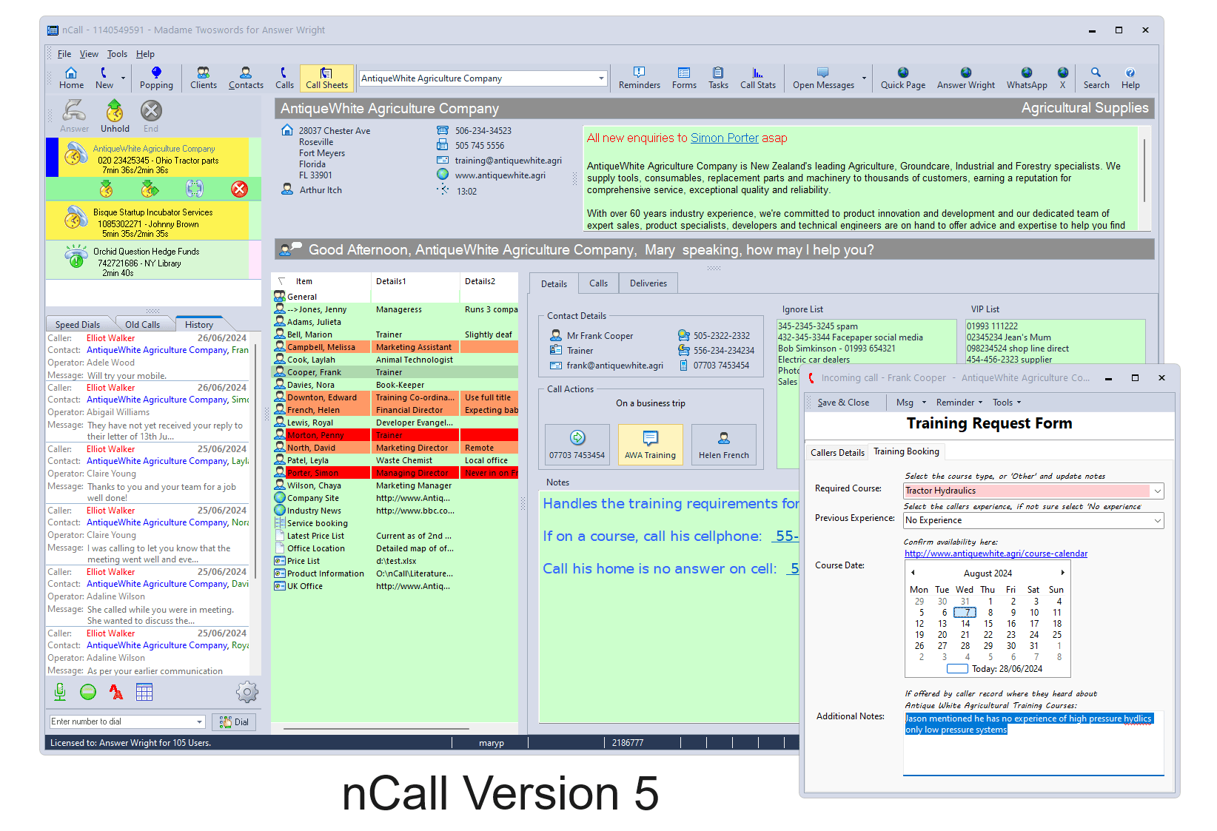Select the Orchid Question Hedge Funds call
Viewport: 1217px width, 831px height.
click(x=152, y=261)
